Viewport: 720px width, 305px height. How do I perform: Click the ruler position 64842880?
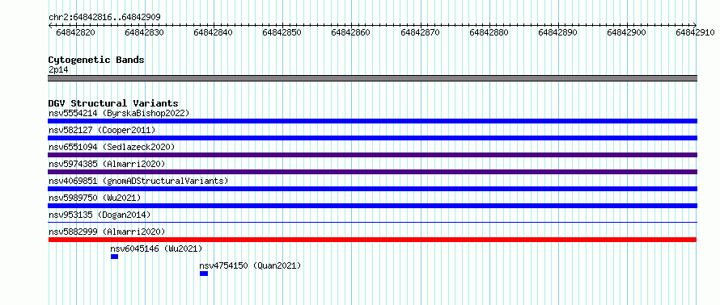(489, 32)
